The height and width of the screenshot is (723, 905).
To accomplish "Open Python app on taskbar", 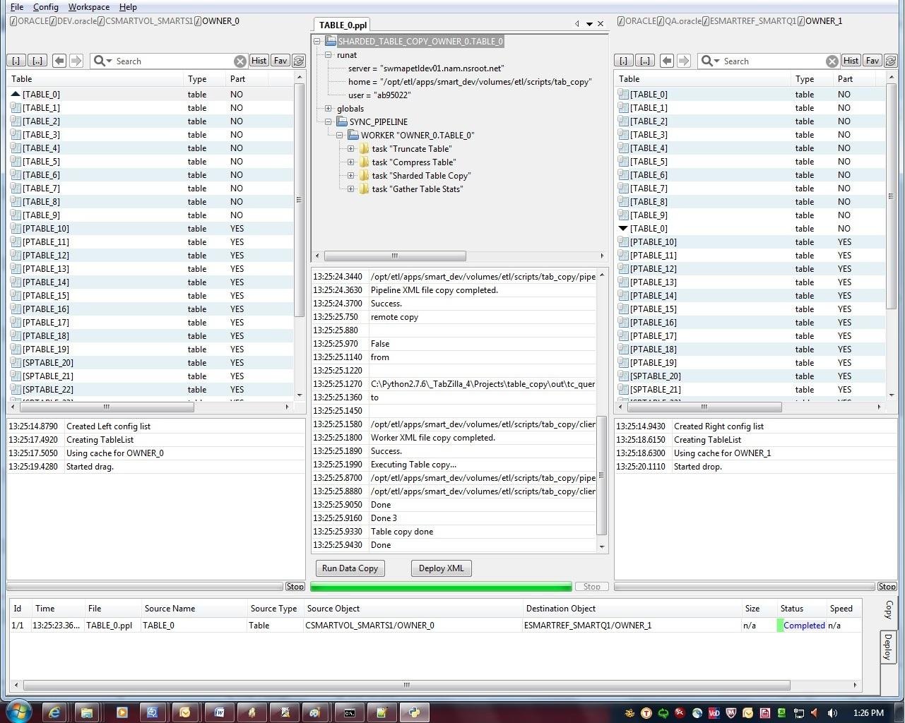I will pyautogui.click(x=415, y=712).
